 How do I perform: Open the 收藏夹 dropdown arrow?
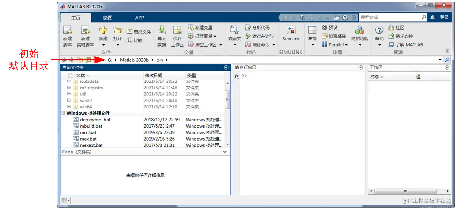coord(235,45)
